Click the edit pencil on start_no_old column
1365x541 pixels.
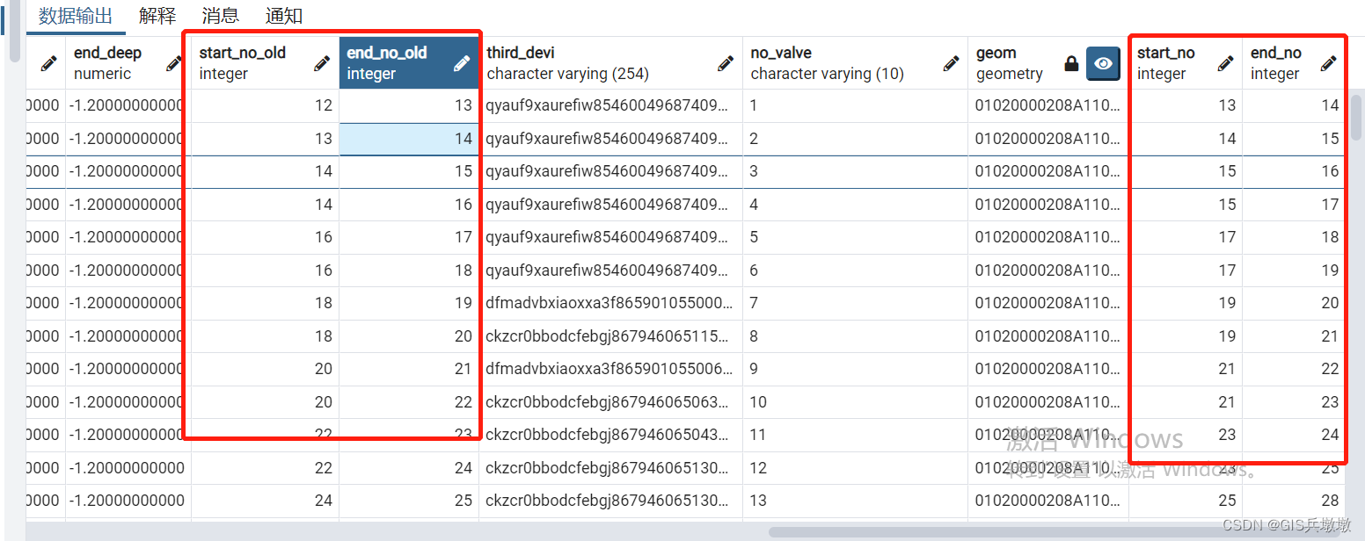click(x=322, y=62)
